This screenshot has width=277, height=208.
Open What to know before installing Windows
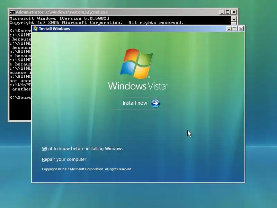[x=82, y=149]
